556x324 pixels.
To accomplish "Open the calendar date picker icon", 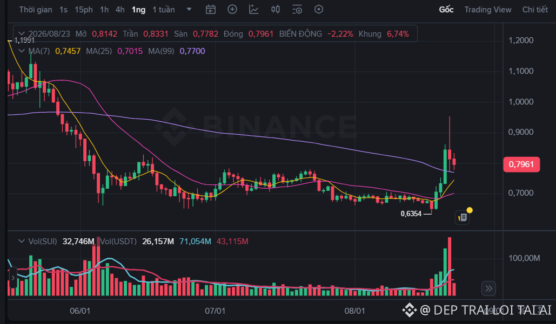I will pyautogui.click(x=211, y=10).
